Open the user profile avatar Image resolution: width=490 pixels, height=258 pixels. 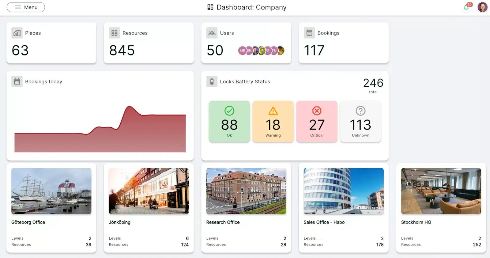pyautogui.click(x=482, y=7)
